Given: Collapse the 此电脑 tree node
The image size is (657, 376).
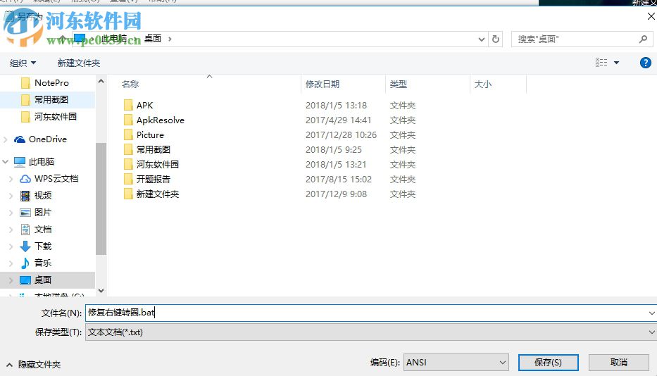Looking at the screenshot, I should 6,161.
